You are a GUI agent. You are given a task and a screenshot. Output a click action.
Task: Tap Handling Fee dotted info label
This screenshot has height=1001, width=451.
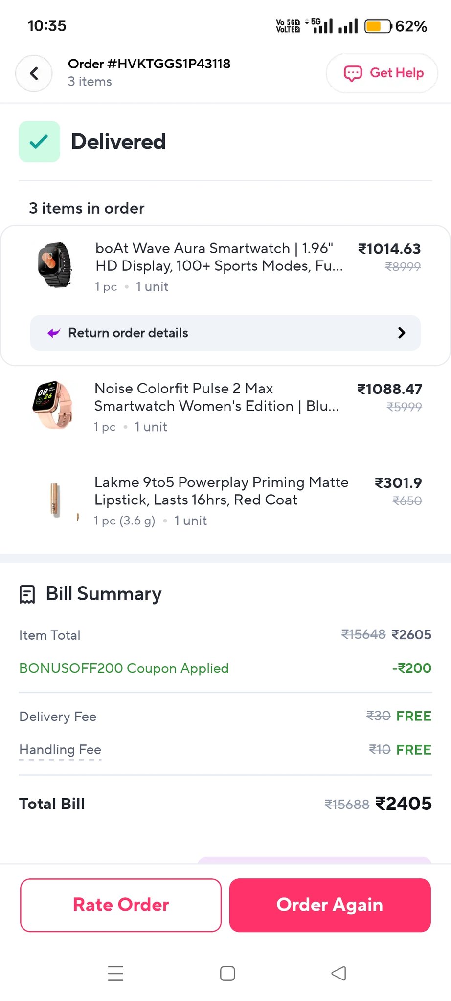60,750
